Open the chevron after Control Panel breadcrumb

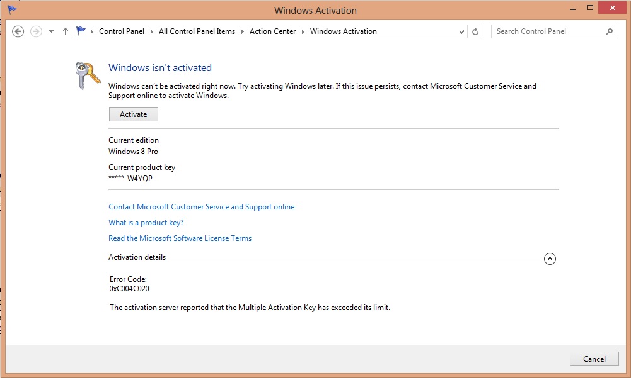pos(151,31)
